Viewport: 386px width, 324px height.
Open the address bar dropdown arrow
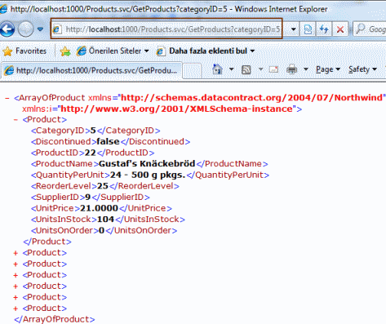pyautogui.click(x=293, y=29)
